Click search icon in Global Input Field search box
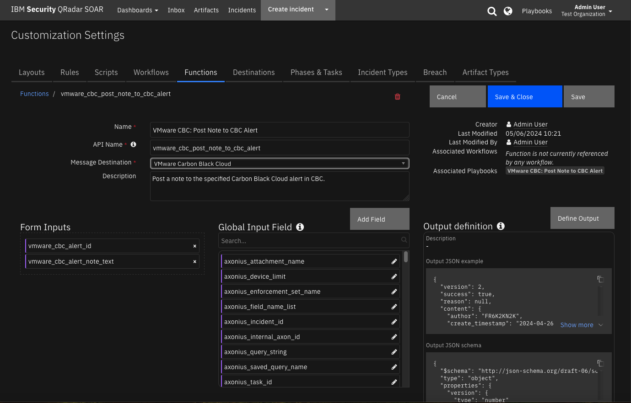Viewport: 631px width, 403px height. coord(404,240)
